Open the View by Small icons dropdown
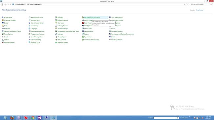The width and height of the screenshot is (214, 120). 200,10
